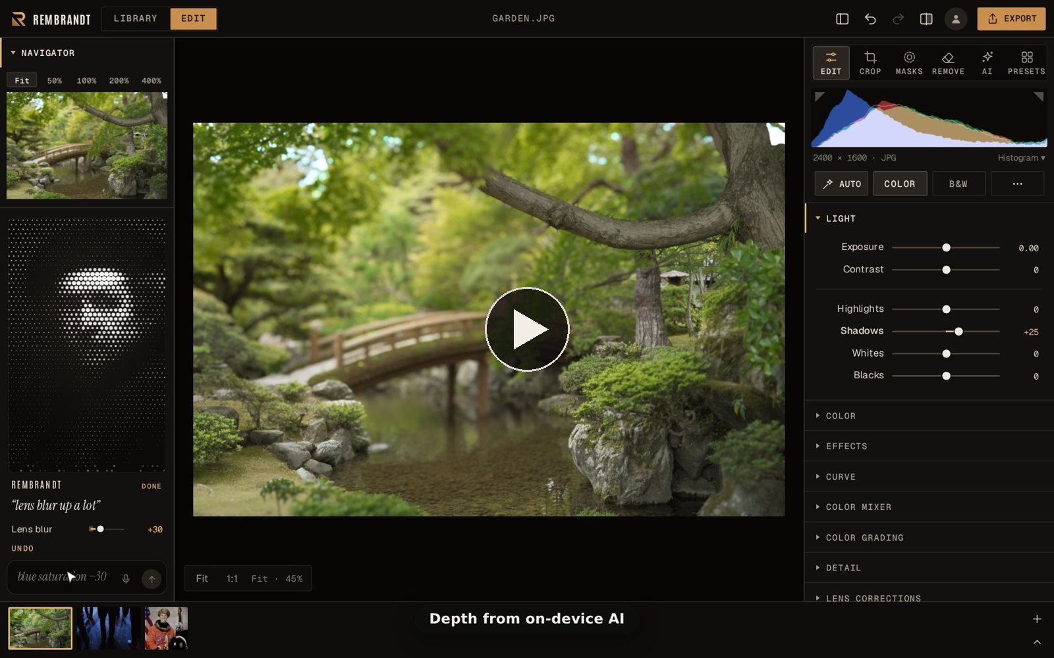Screen dimensions: 1054x658
Task: Click the Export button
Action: click(x=1011, y=18)
